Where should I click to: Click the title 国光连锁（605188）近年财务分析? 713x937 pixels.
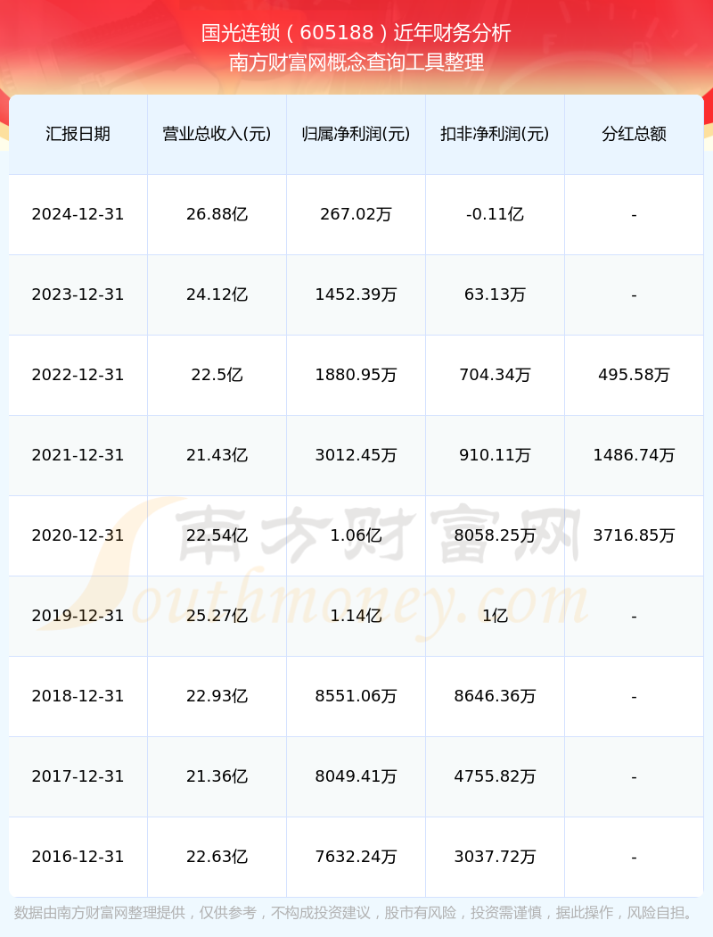(356, 33)
